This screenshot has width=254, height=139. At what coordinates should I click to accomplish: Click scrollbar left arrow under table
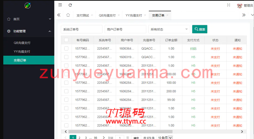tap(66, 131)
